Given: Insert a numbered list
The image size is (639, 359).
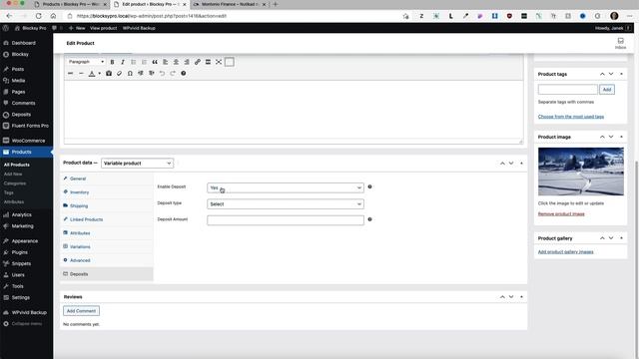Looking at the screenshot, I should coord(144,62).
